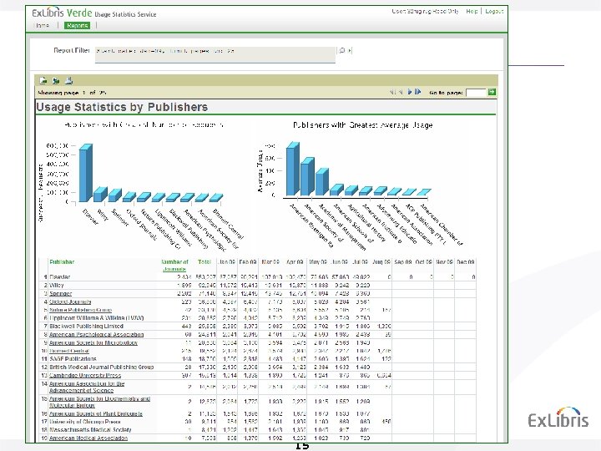Screen dimensions: 601x451
Task: Click the Dec 09 column header
Action: point(466,262)
